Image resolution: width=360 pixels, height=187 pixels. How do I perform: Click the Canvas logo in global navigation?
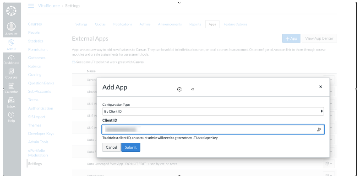pos(11,11)
